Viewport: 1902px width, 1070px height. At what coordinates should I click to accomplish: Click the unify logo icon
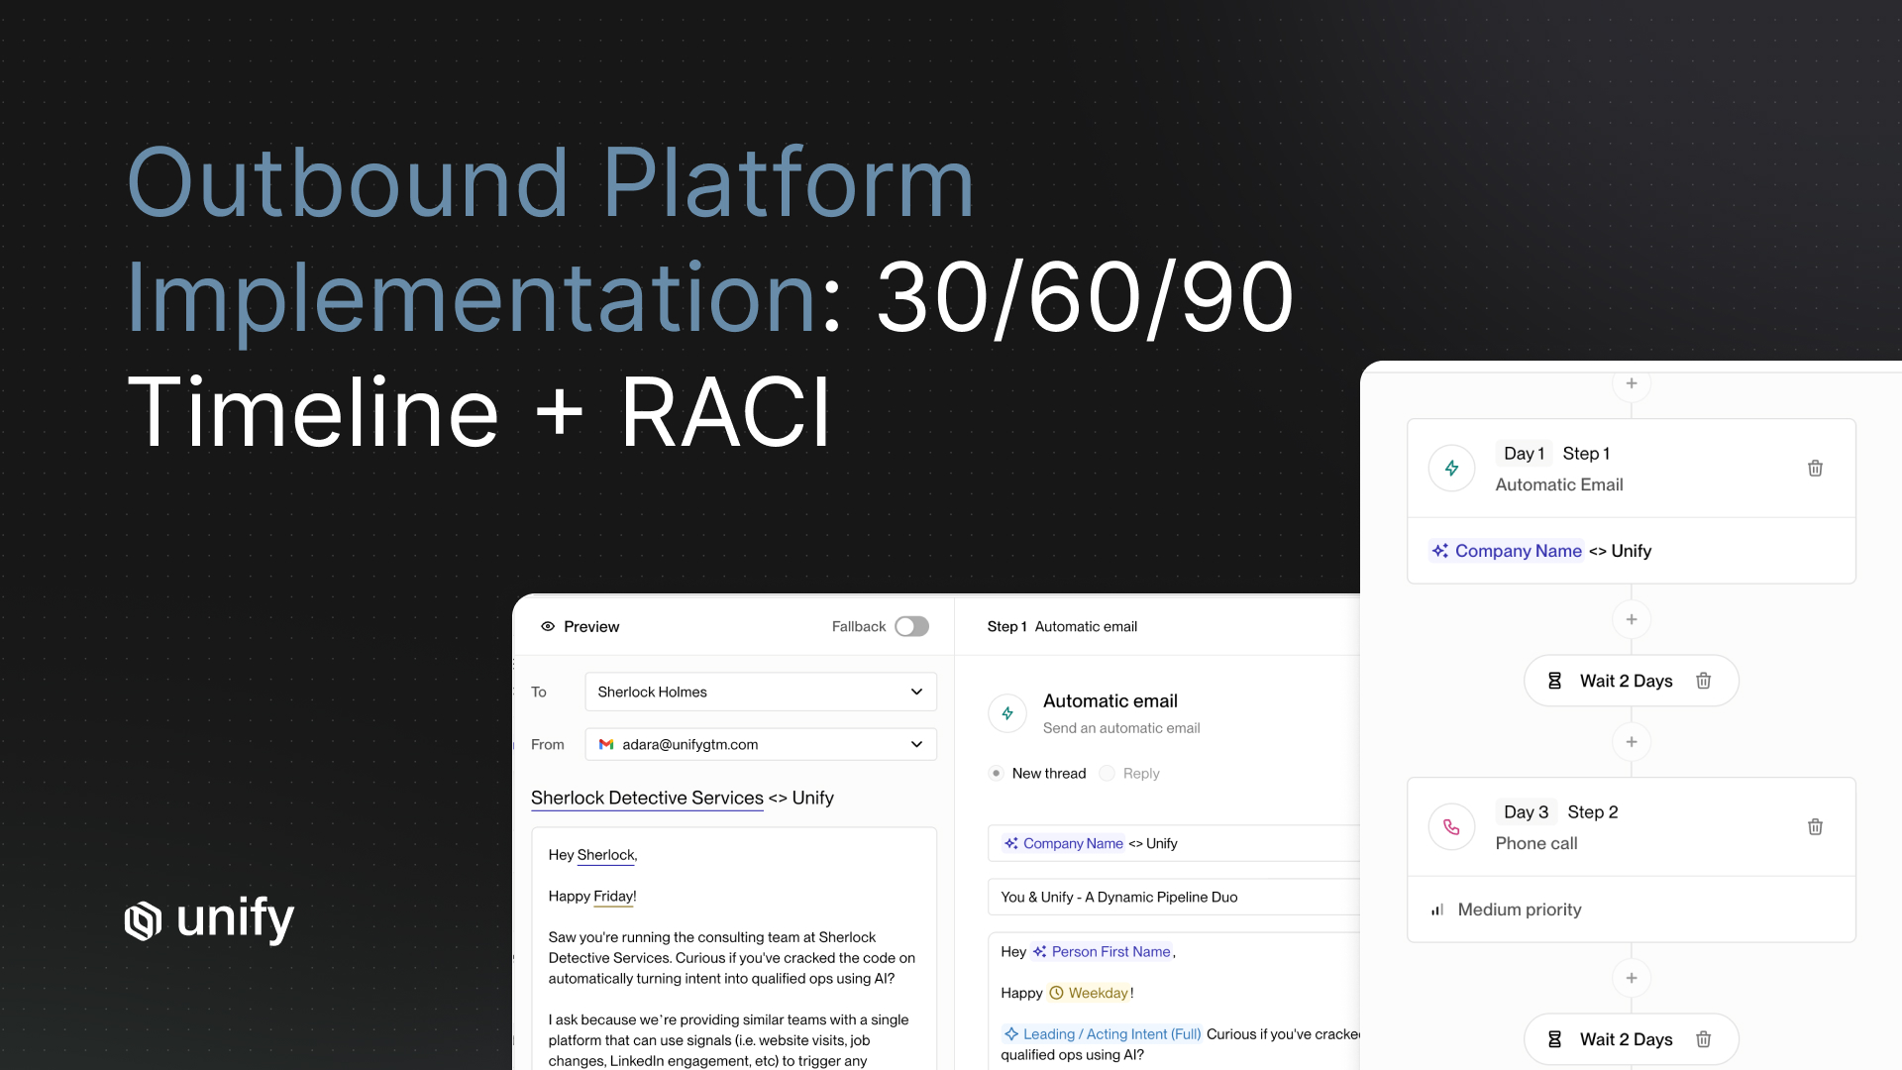pos(144,920)
